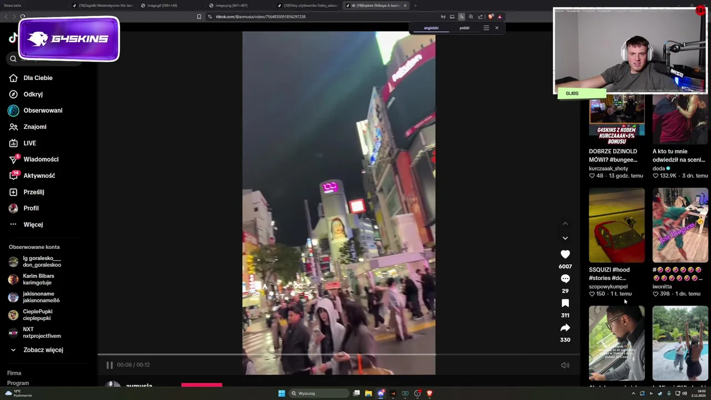
Task: Go back with browser back arrow
Action: (6, 17)
